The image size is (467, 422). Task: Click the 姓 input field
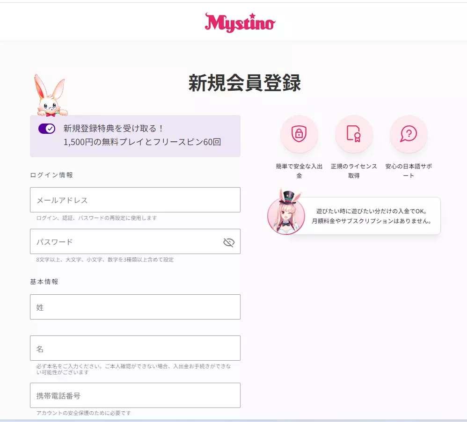(x=135, y=307)
